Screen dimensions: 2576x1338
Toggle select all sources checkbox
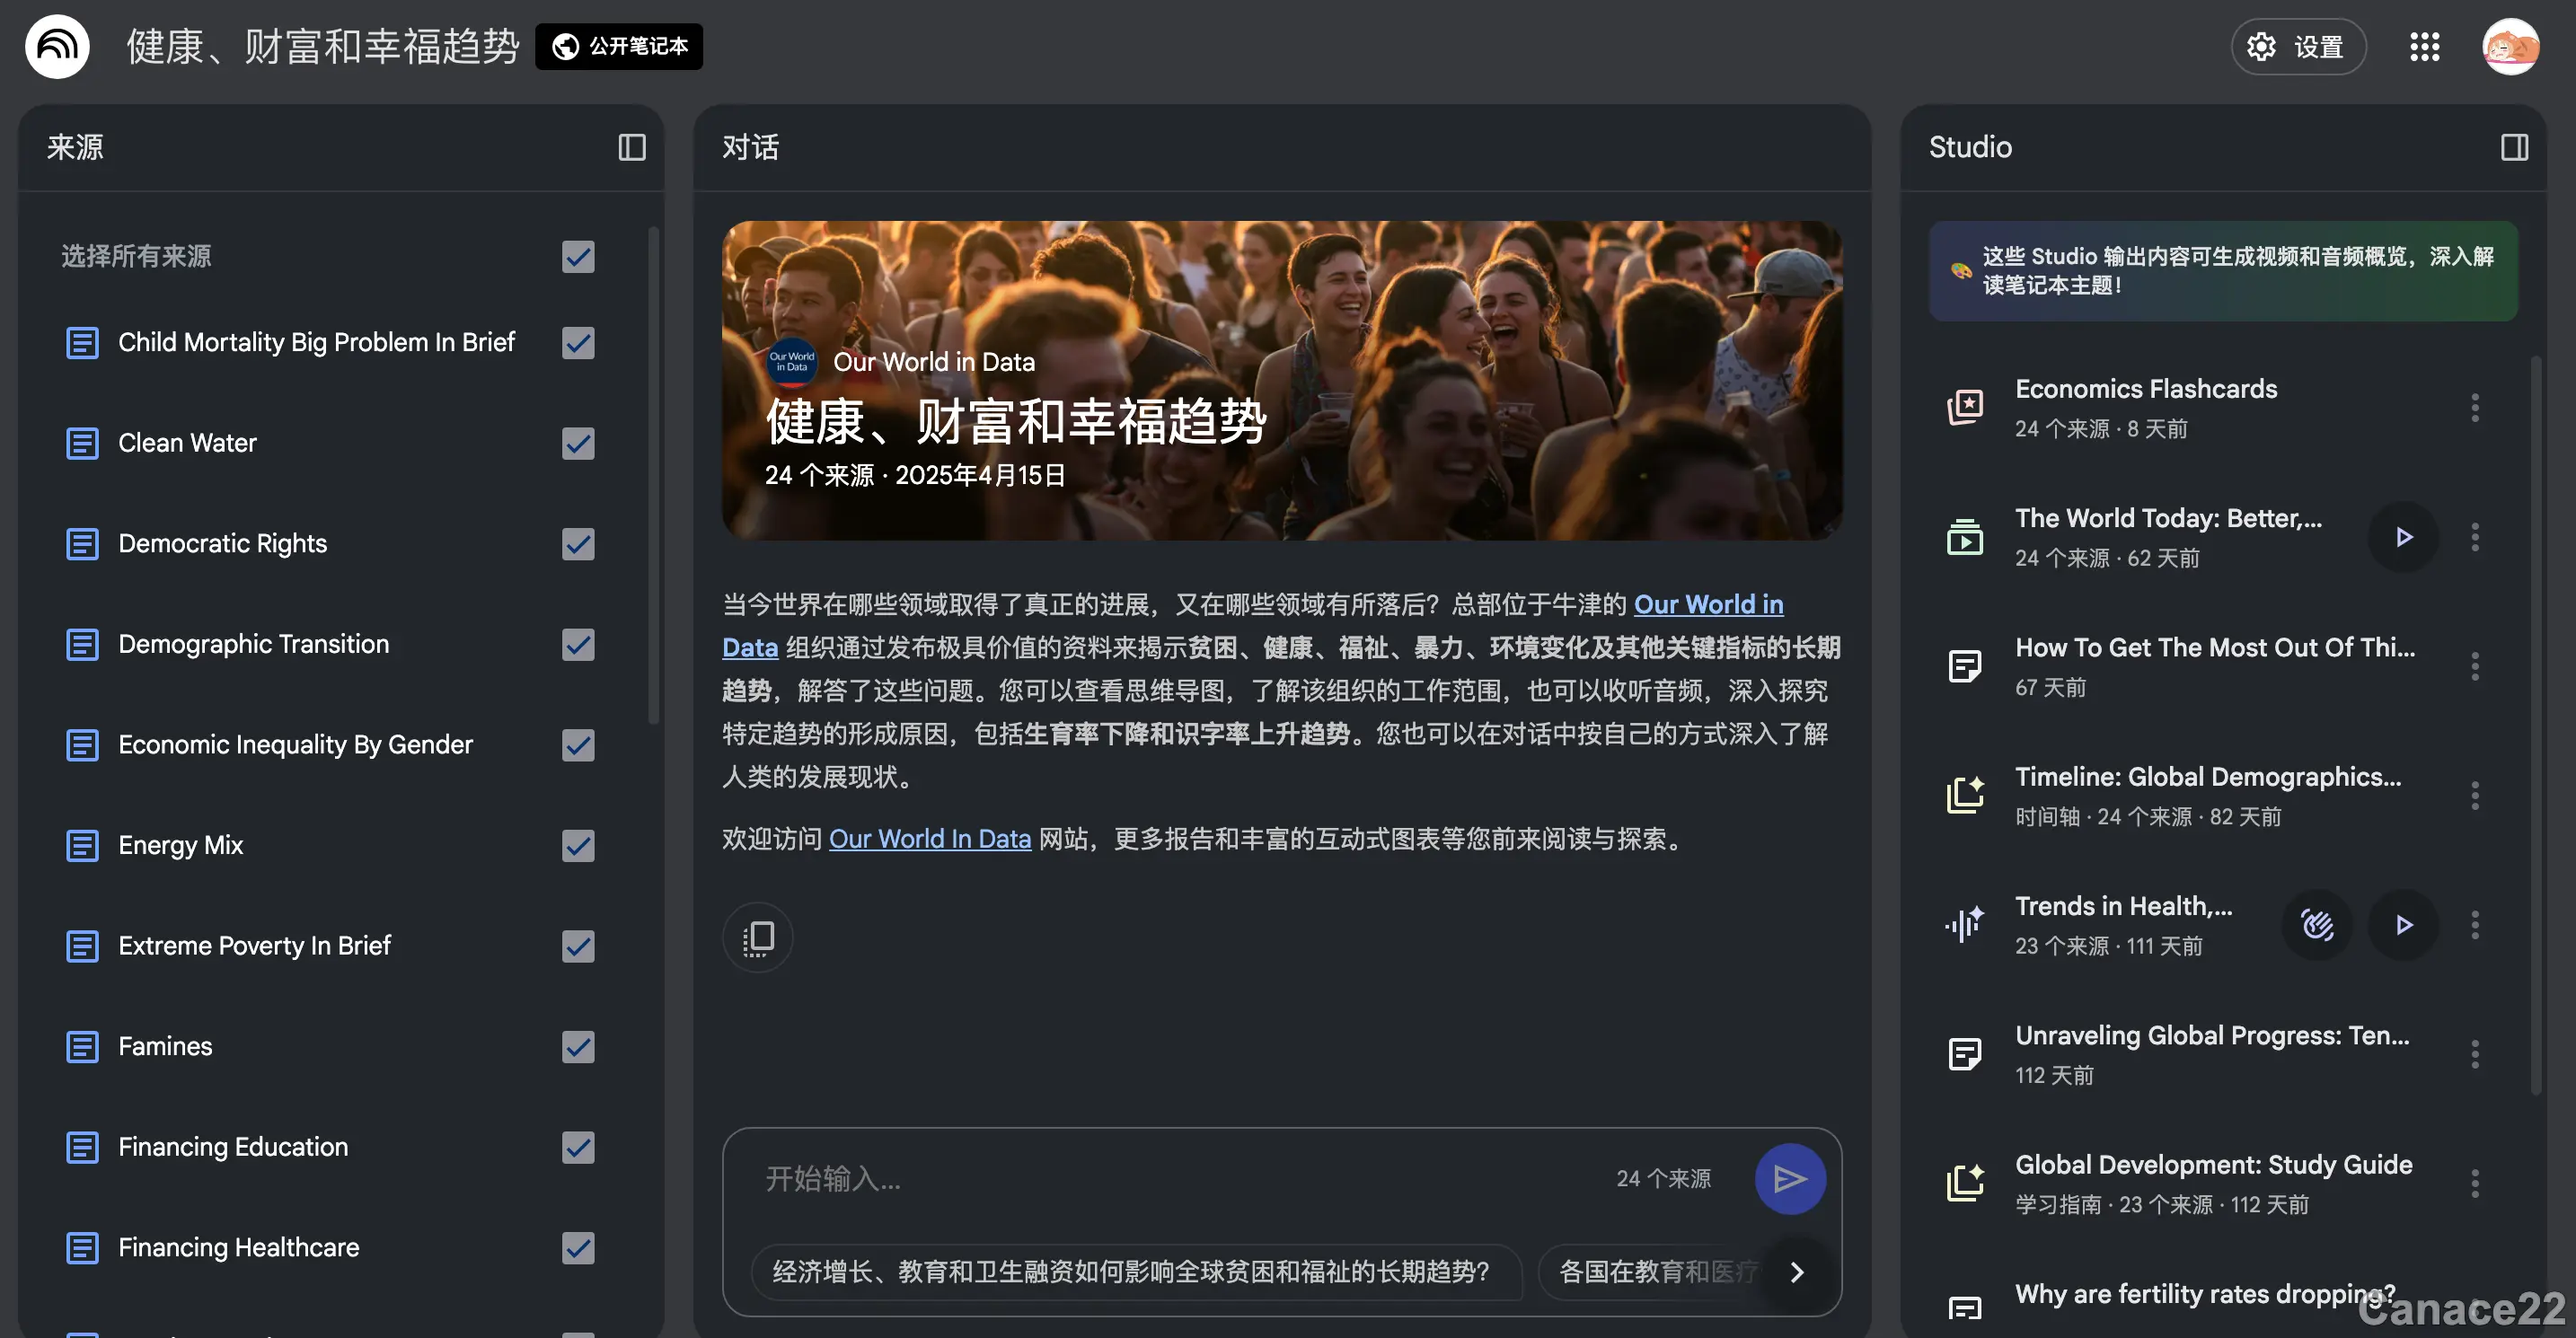pyautogui.click(x=578, y=256)
